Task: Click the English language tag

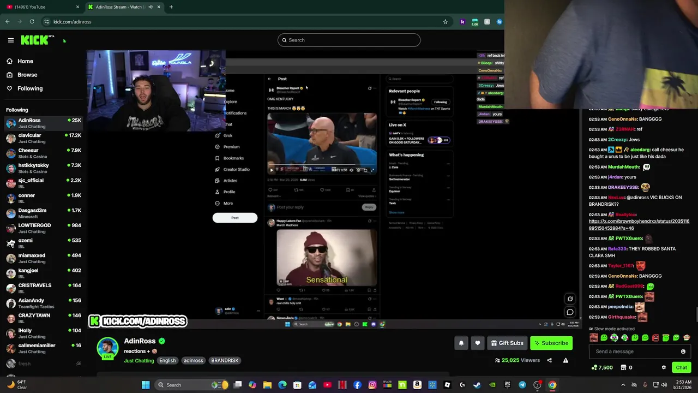Action: click(167, 361)
